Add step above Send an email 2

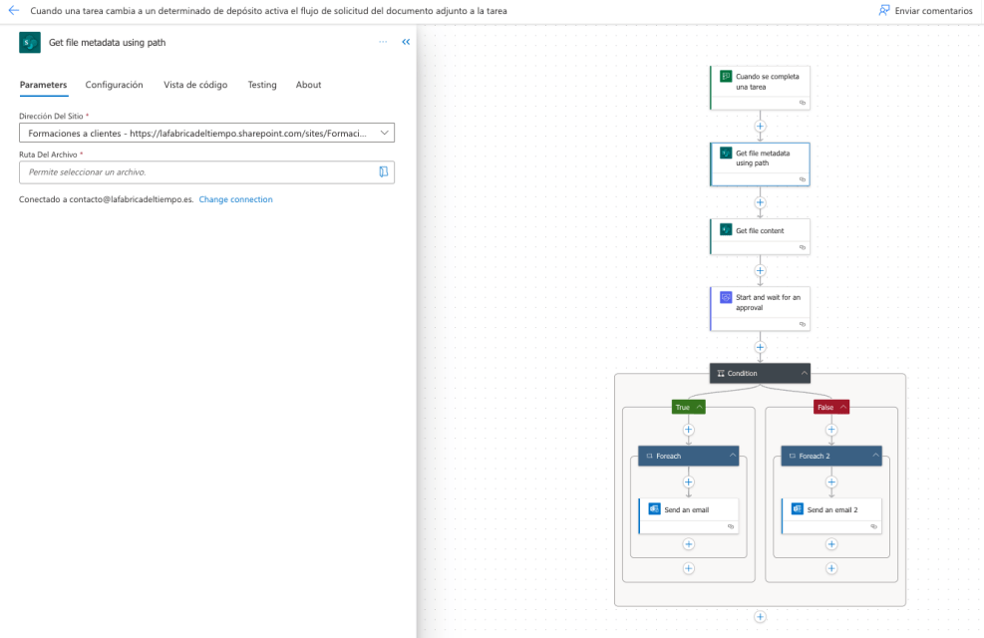(x=831, y=482)
